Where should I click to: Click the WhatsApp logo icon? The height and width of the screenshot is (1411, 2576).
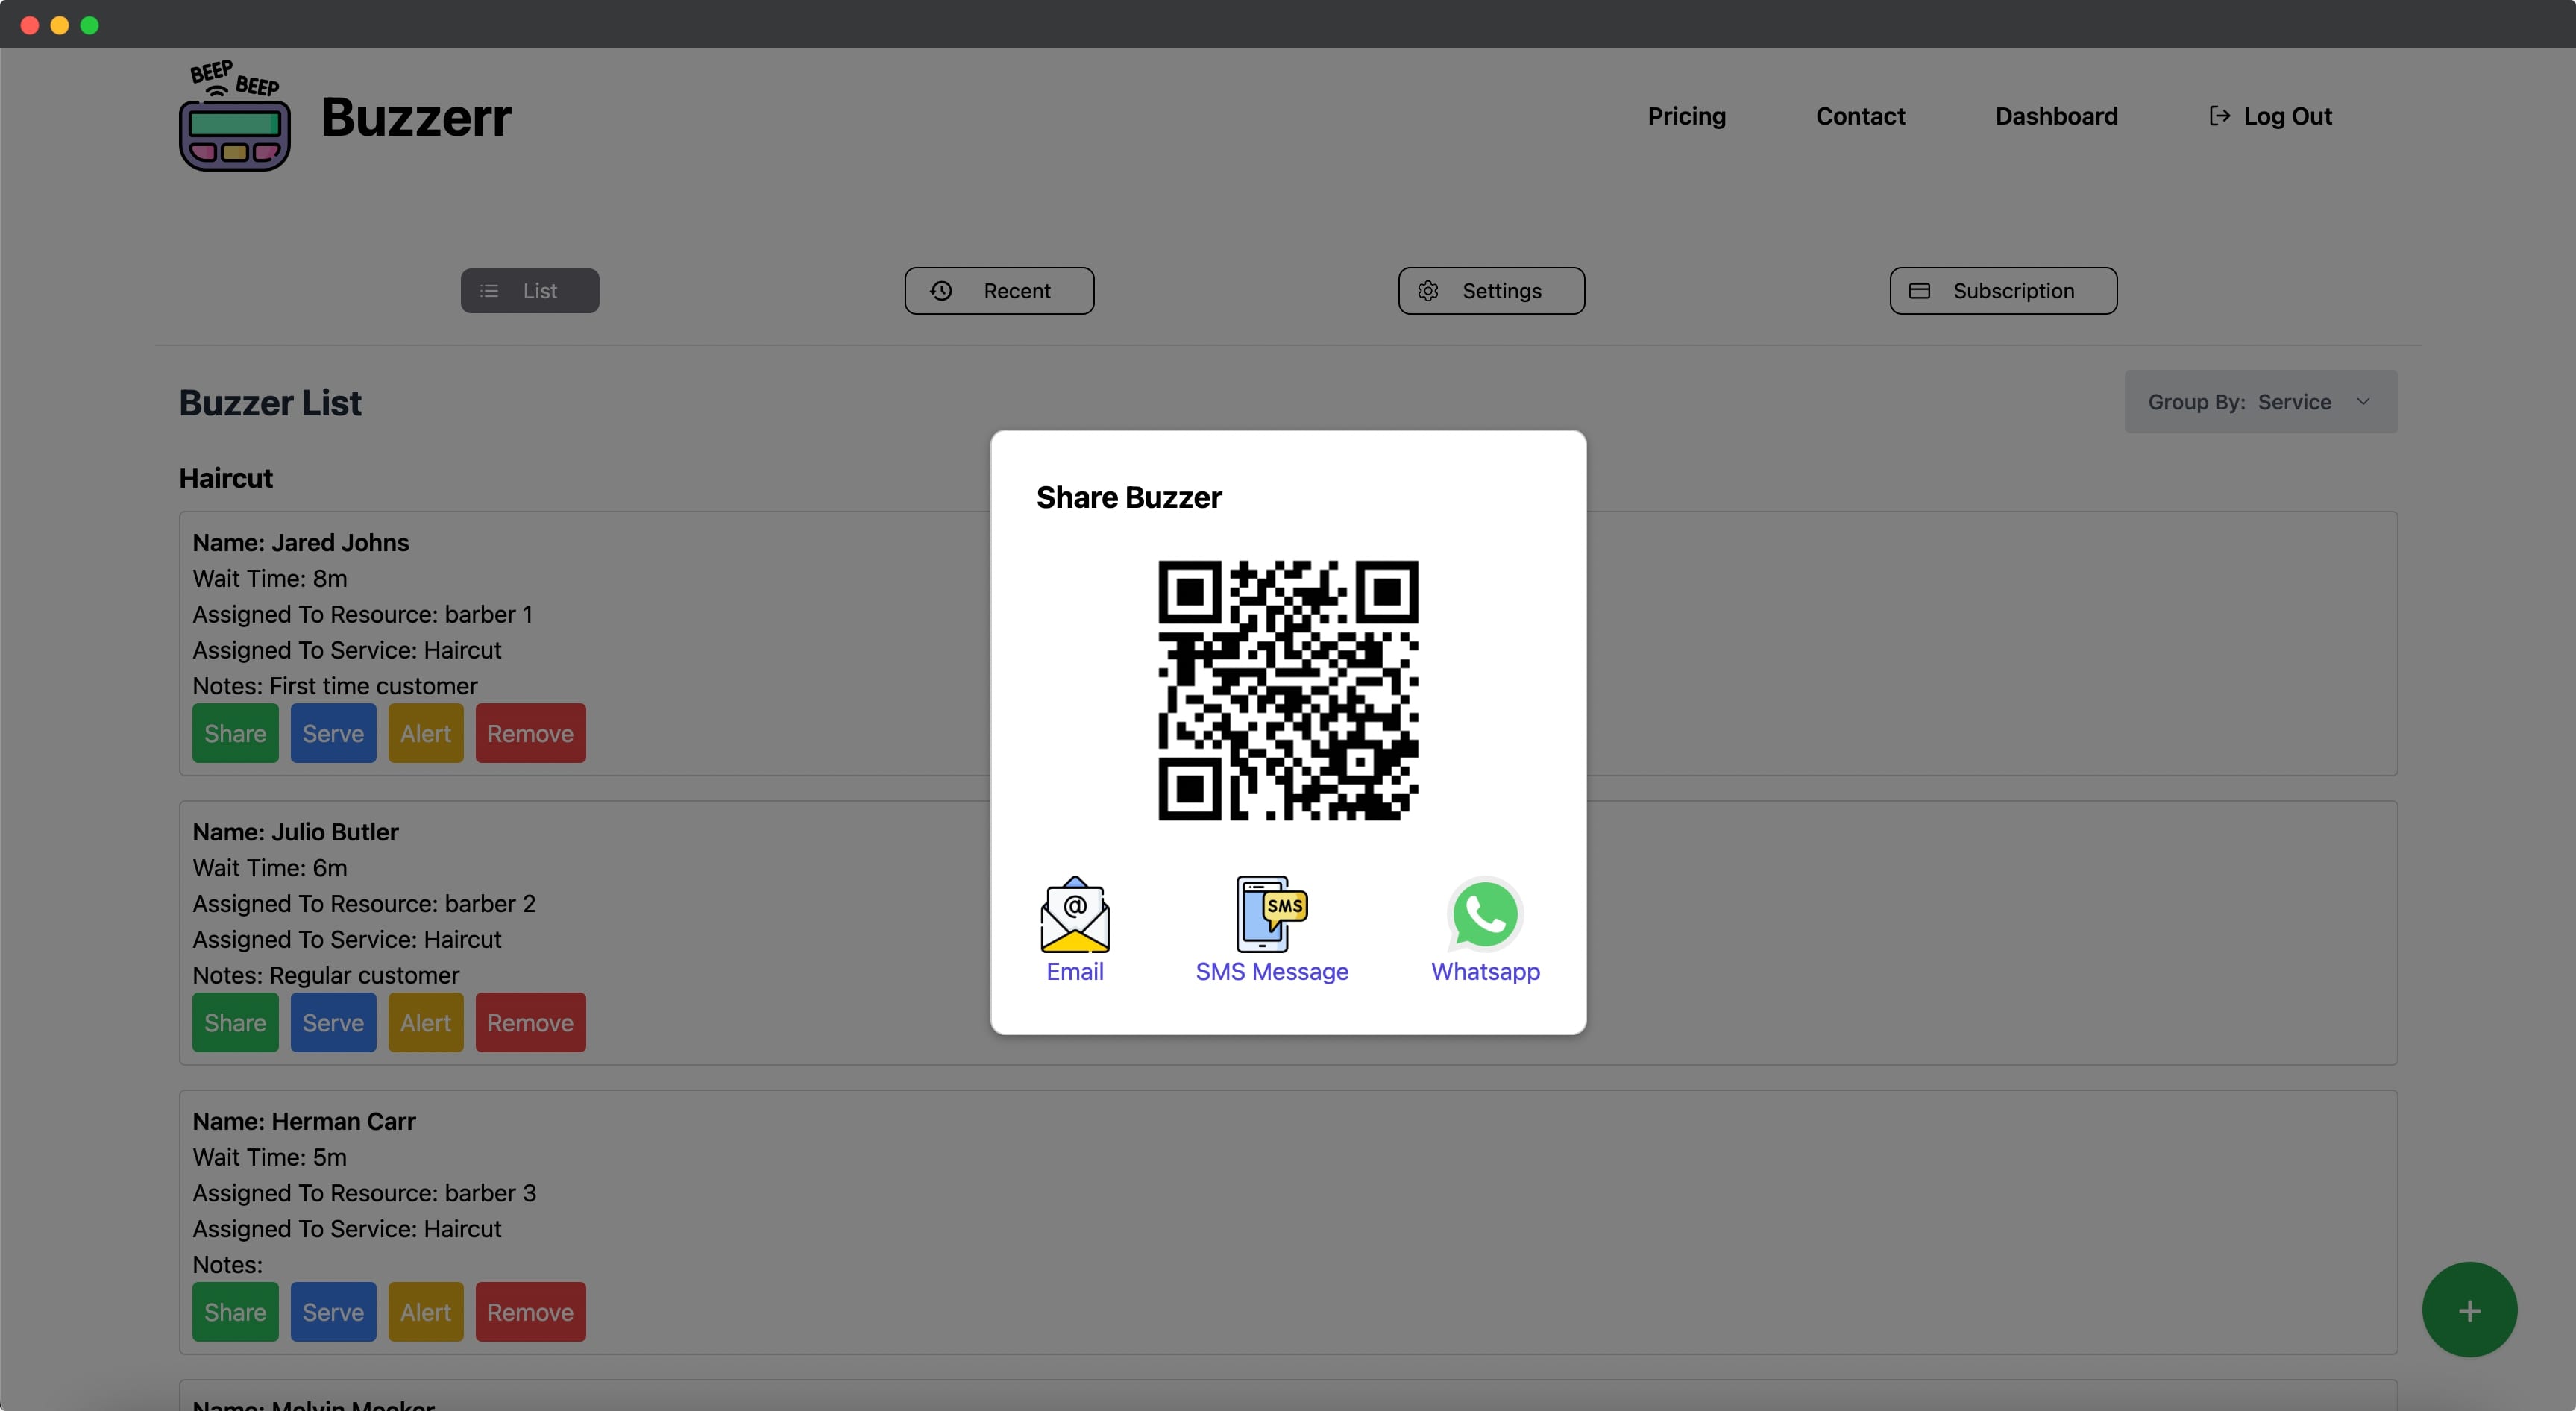click(x=1485, y=914)
